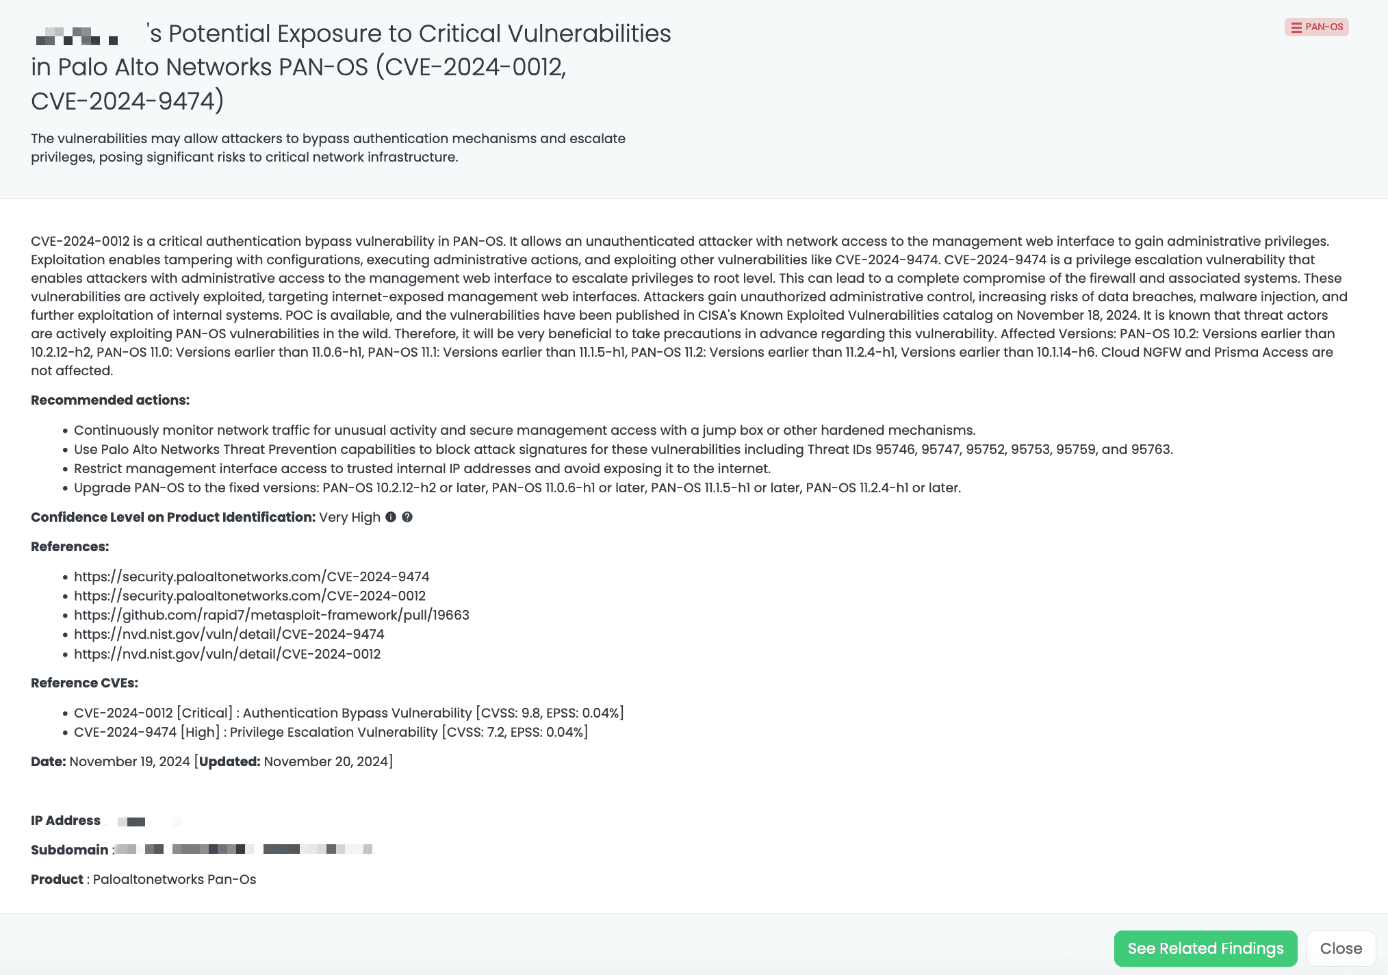This screenshot has width=1388, height=975.
Task: Open the rapid7 metasploit-framework GitHub pull link
Action: pos(272,615)
